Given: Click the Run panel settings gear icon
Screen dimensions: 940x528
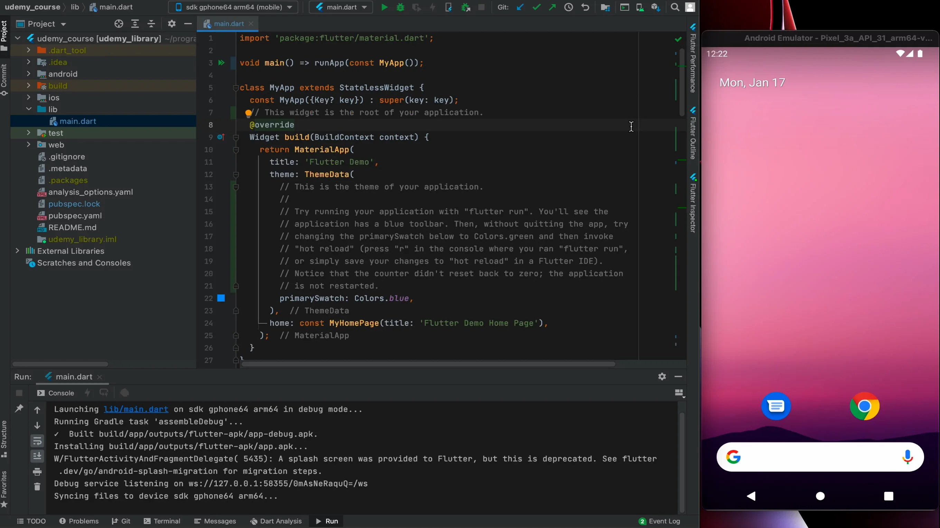Looking at the screenshot, I should pyautogui.click(x=662, y=377).
